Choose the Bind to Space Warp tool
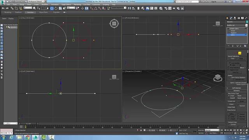The width and height of the screenshot is (249, 140). pyautogui.click(x=21, y=8)
